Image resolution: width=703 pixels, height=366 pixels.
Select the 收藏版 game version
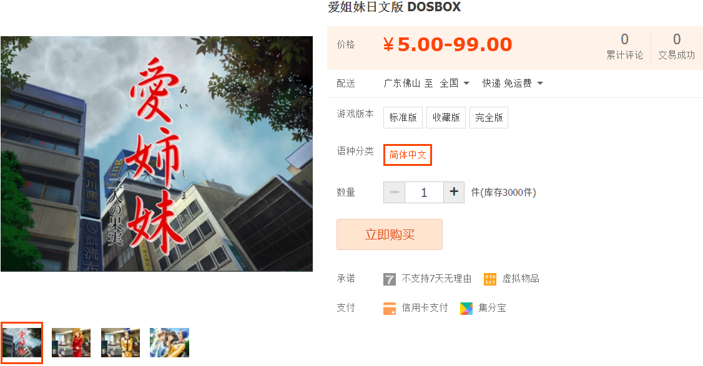pyautogui.click(x=446, y=117)
